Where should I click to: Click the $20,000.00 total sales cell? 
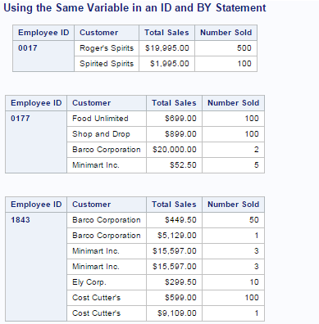point(175,150)
